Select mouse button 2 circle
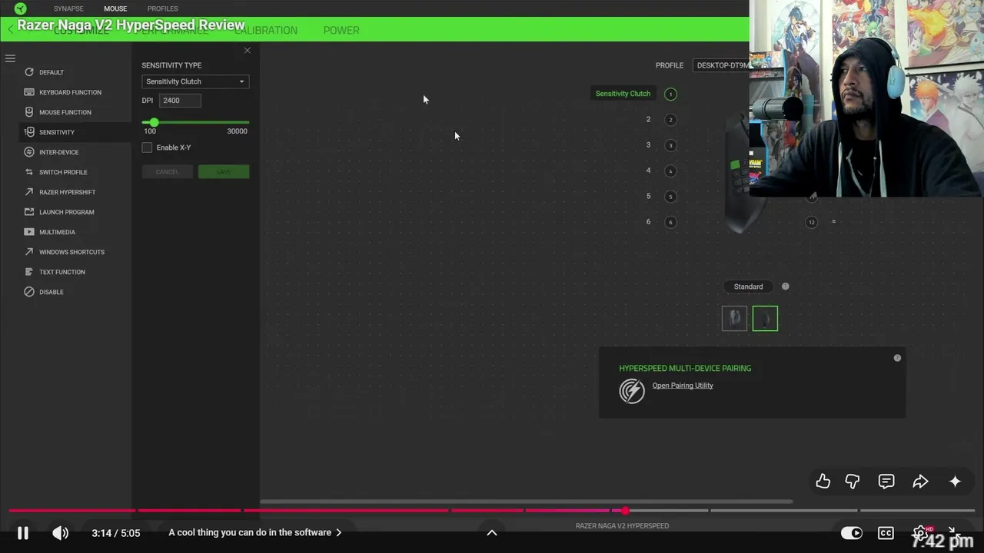The height and width of the screenshot is (553, 984). pos(670,120)
